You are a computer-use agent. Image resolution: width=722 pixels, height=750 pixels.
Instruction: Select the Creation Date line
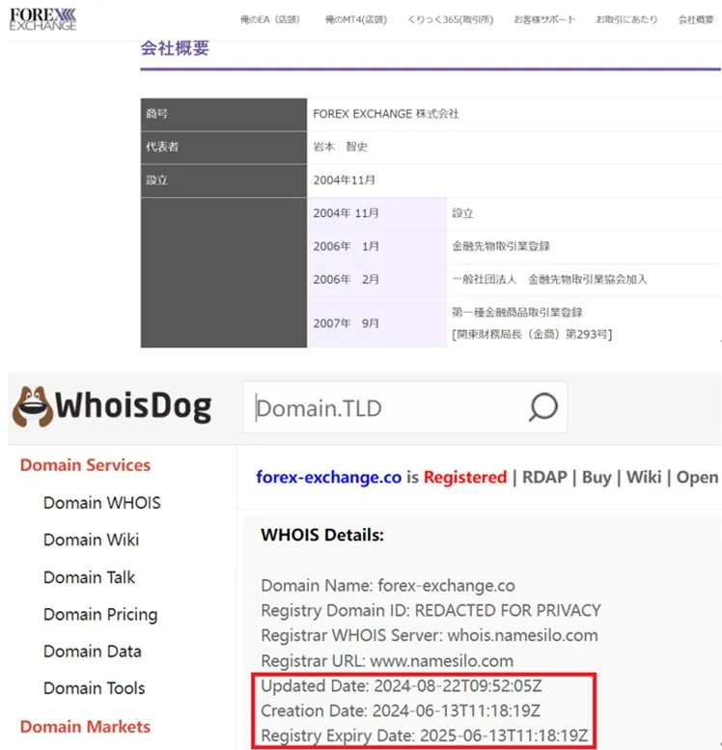(x=401, y=710)
